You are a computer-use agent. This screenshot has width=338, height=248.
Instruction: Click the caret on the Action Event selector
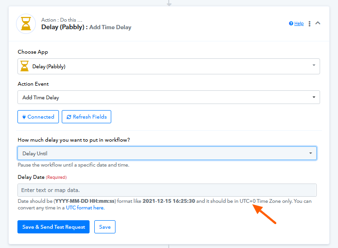(x=314, y=97)
